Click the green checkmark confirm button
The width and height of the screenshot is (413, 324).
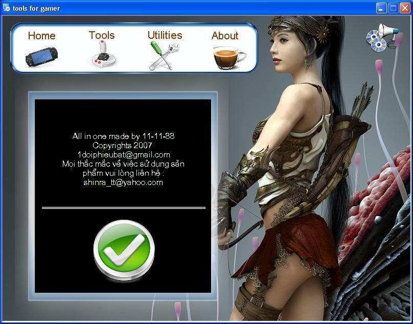(x=124, y=250)
